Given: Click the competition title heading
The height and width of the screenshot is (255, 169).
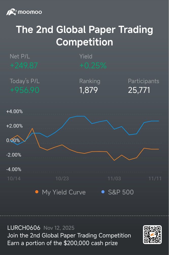Looking at the screenshot, I should coord(84,36).
